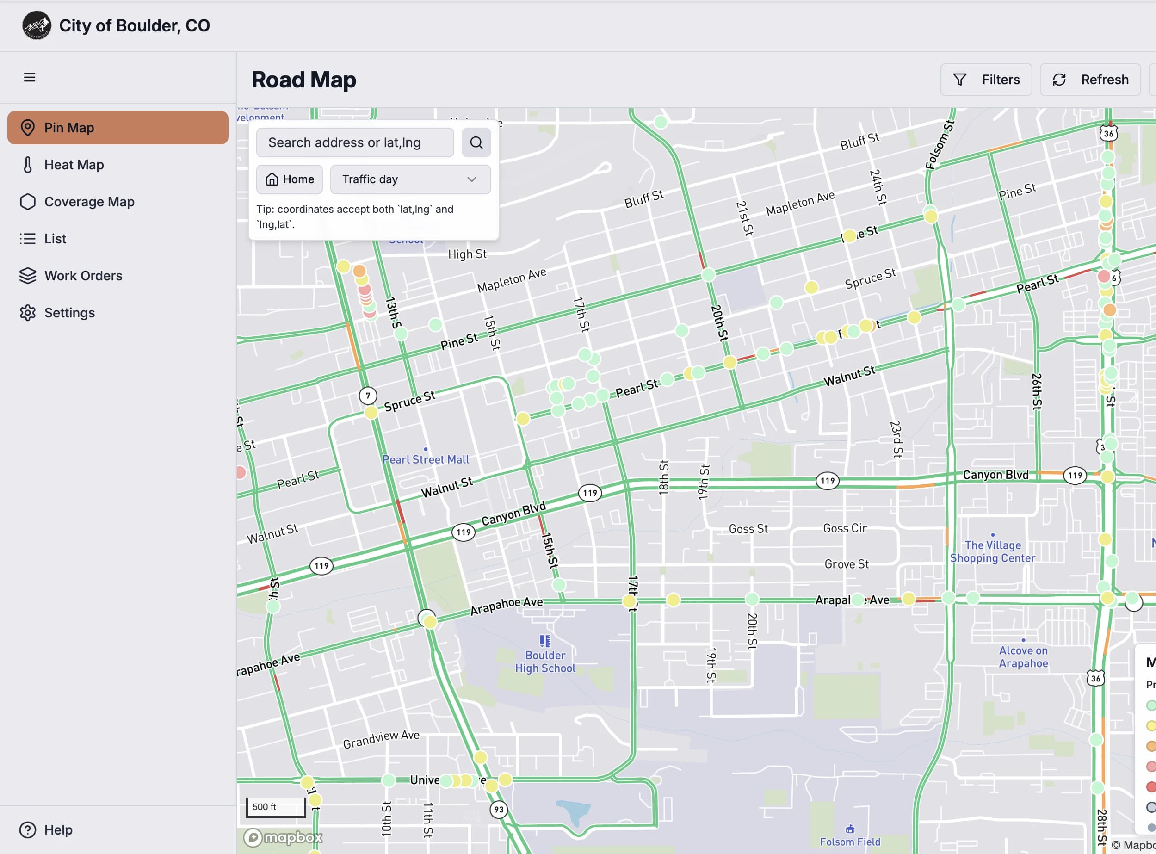Select Boulder High School map label
1156x854 pixels.
[x=545, y=662]
